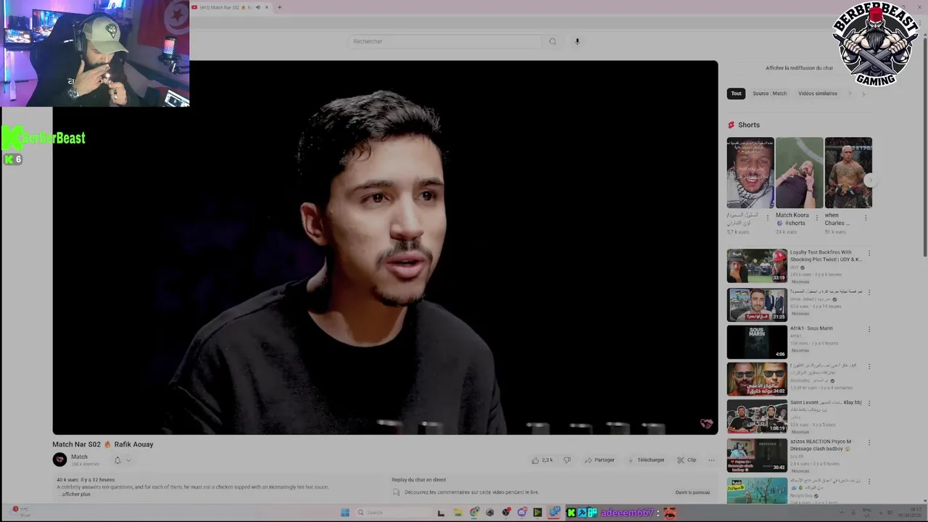
Task: Select the Vidéos similaires chip
Action: tap(818, 94)
